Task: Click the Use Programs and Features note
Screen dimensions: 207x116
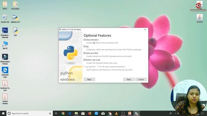Action: click(x=110, y=70)
